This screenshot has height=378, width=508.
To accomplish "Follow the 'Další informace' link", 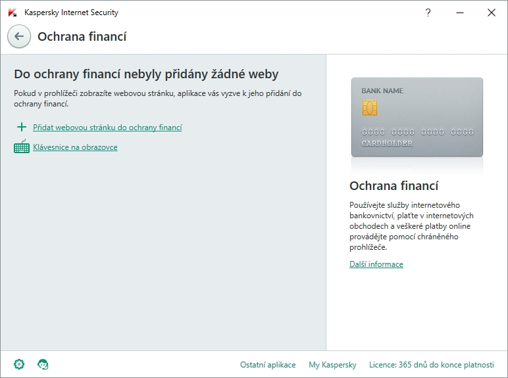I will click(376, 264).
